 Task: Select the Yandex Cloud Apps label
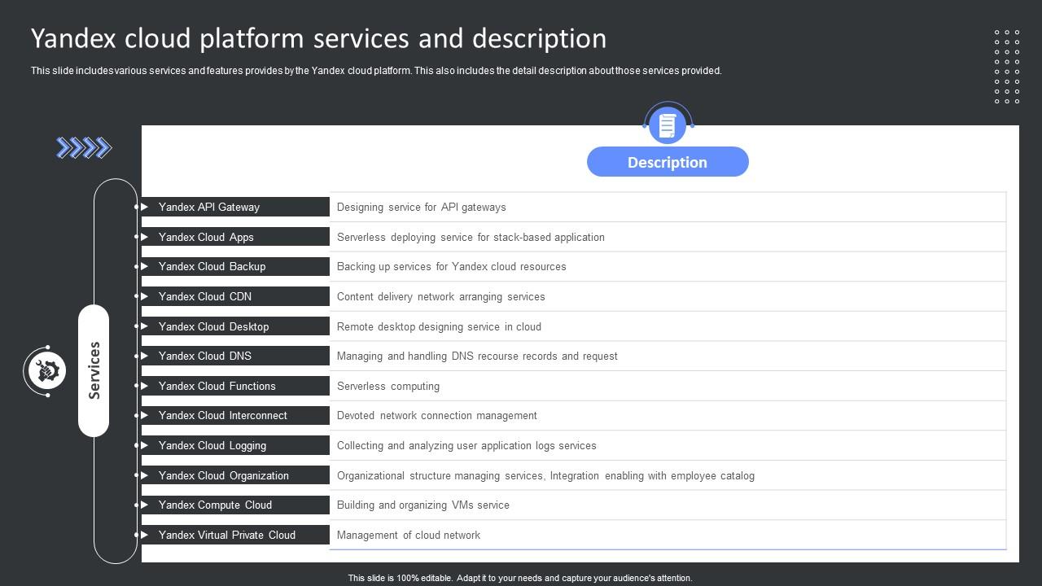pos(206,237)
